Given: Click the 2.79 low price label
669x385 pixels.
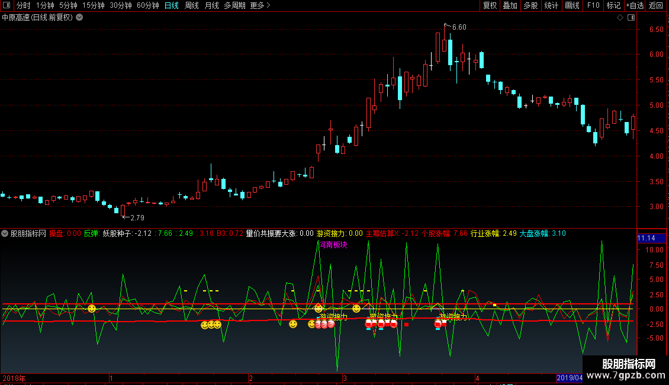Looking at the screenshot, I should (x=137, y=218).
